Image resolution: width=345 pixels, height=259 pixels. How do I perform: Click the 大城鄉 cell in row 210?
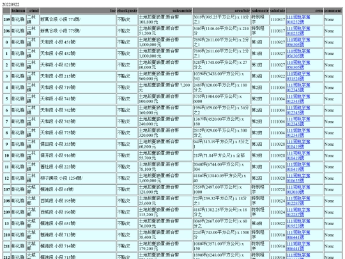(x=33, y=235)
